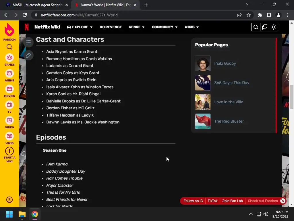Open Chrome extensions puzzle icon
The image size is (294, 221).
[x=260, y=15]
